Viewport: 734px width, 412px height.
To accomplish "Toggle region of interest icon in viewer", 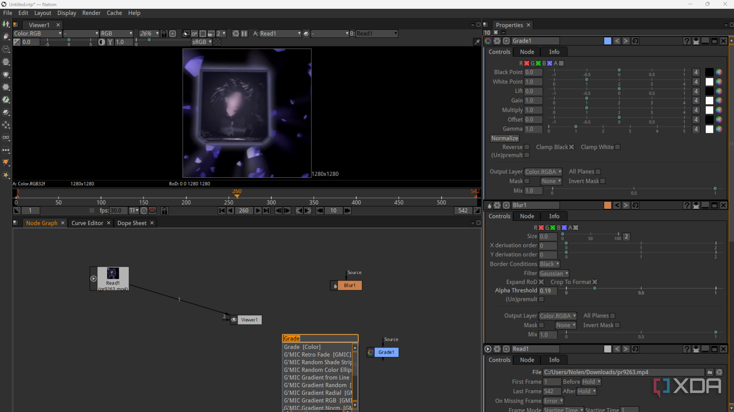I will (x=203, y=34).
